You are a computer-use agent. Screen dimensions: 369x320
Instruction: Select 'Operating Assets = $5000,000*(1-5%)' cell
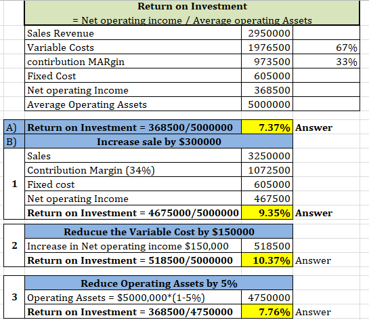pos(133,297)
